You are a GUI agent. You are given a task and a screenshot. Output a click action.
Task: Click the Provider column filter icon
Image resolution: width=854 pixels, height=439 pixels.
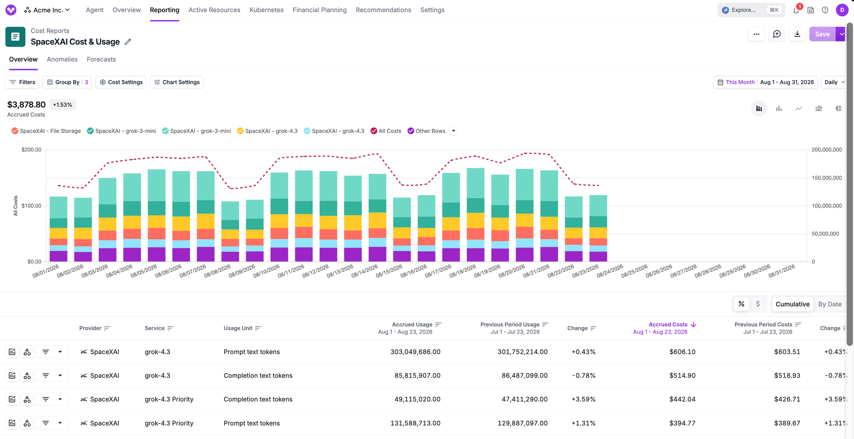tap(107, 328)
